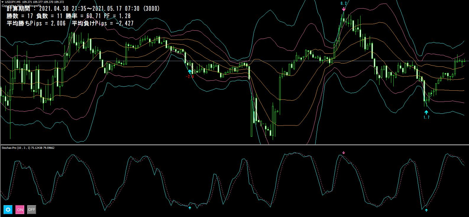Click the blue star icon button
The image size is (469, 217).
[x=8, y=210]
